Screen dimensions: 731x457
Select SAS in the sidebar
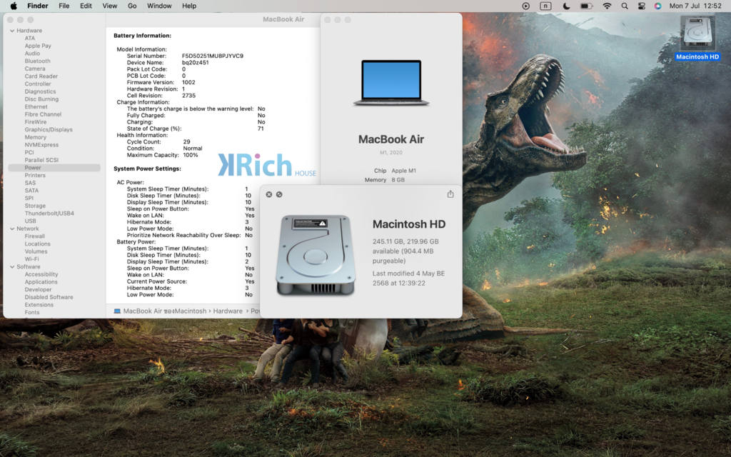coord(30,183)
